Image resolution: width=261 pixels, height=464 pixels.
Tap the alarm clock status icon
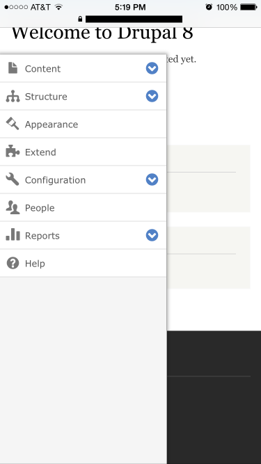(x=209, y=7)
